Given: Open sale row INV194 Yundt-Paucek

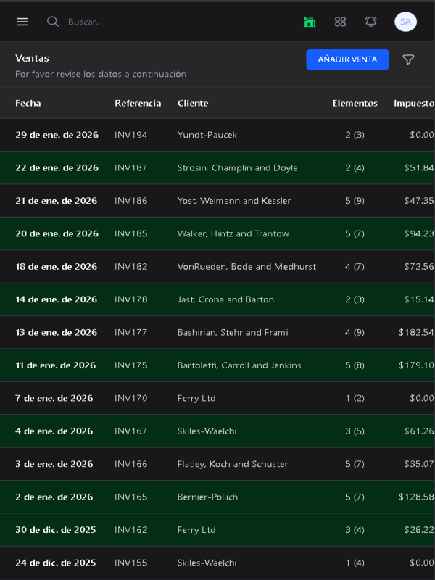Looking at the screenshot, I should [207, 135].
